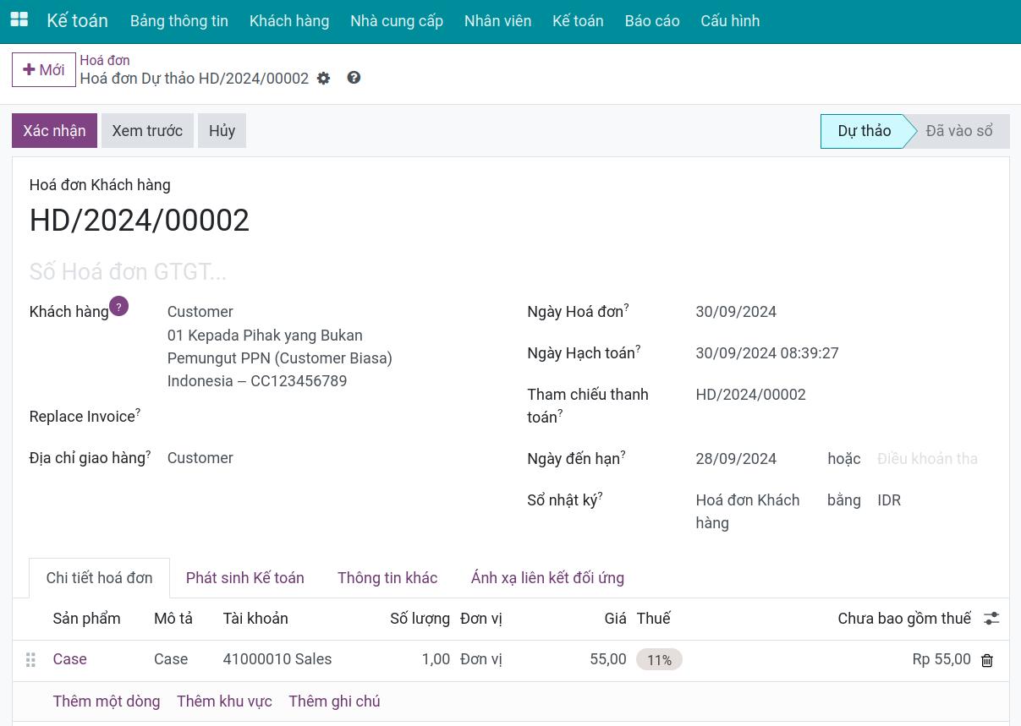Open the Nhân viên menu
The width and height of the screenshot is (1021, 726).
[498, 21]
